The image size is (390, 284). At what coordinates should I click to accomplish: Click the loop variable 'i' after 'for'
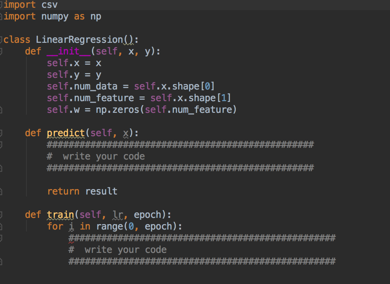coord(71,226)
